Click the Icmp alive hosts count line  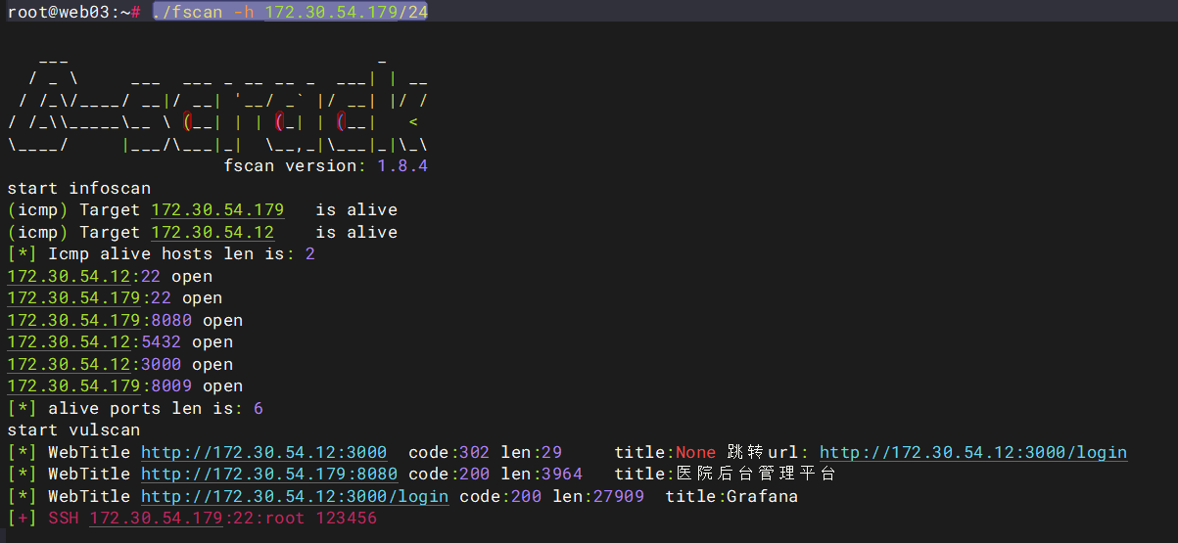click(161, 254)
